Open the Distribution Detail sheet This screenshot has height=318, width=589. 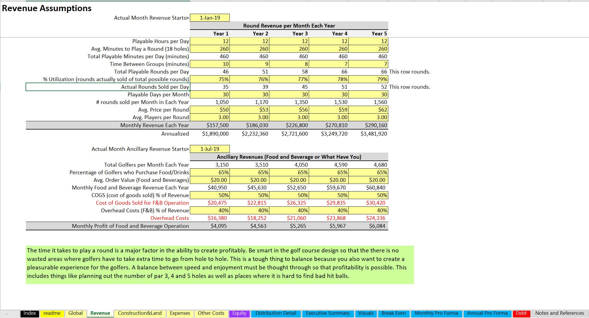tap(275, 313)
